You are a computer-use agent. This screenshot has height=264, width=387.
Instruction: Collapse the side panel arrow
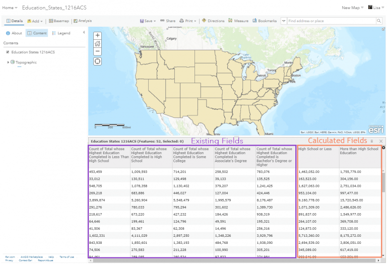click(84, 32)
